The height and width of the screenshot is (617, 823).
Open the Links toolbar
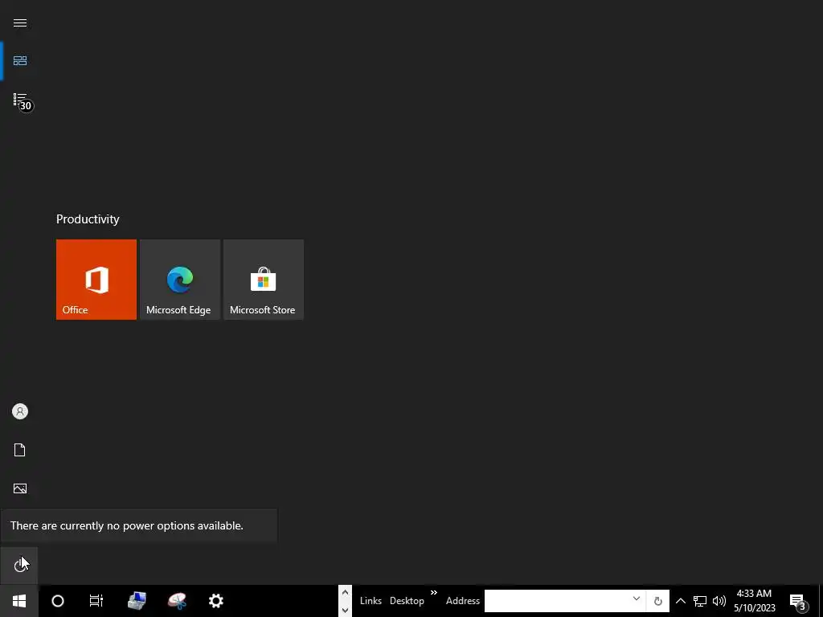click(x=371, y=601)
